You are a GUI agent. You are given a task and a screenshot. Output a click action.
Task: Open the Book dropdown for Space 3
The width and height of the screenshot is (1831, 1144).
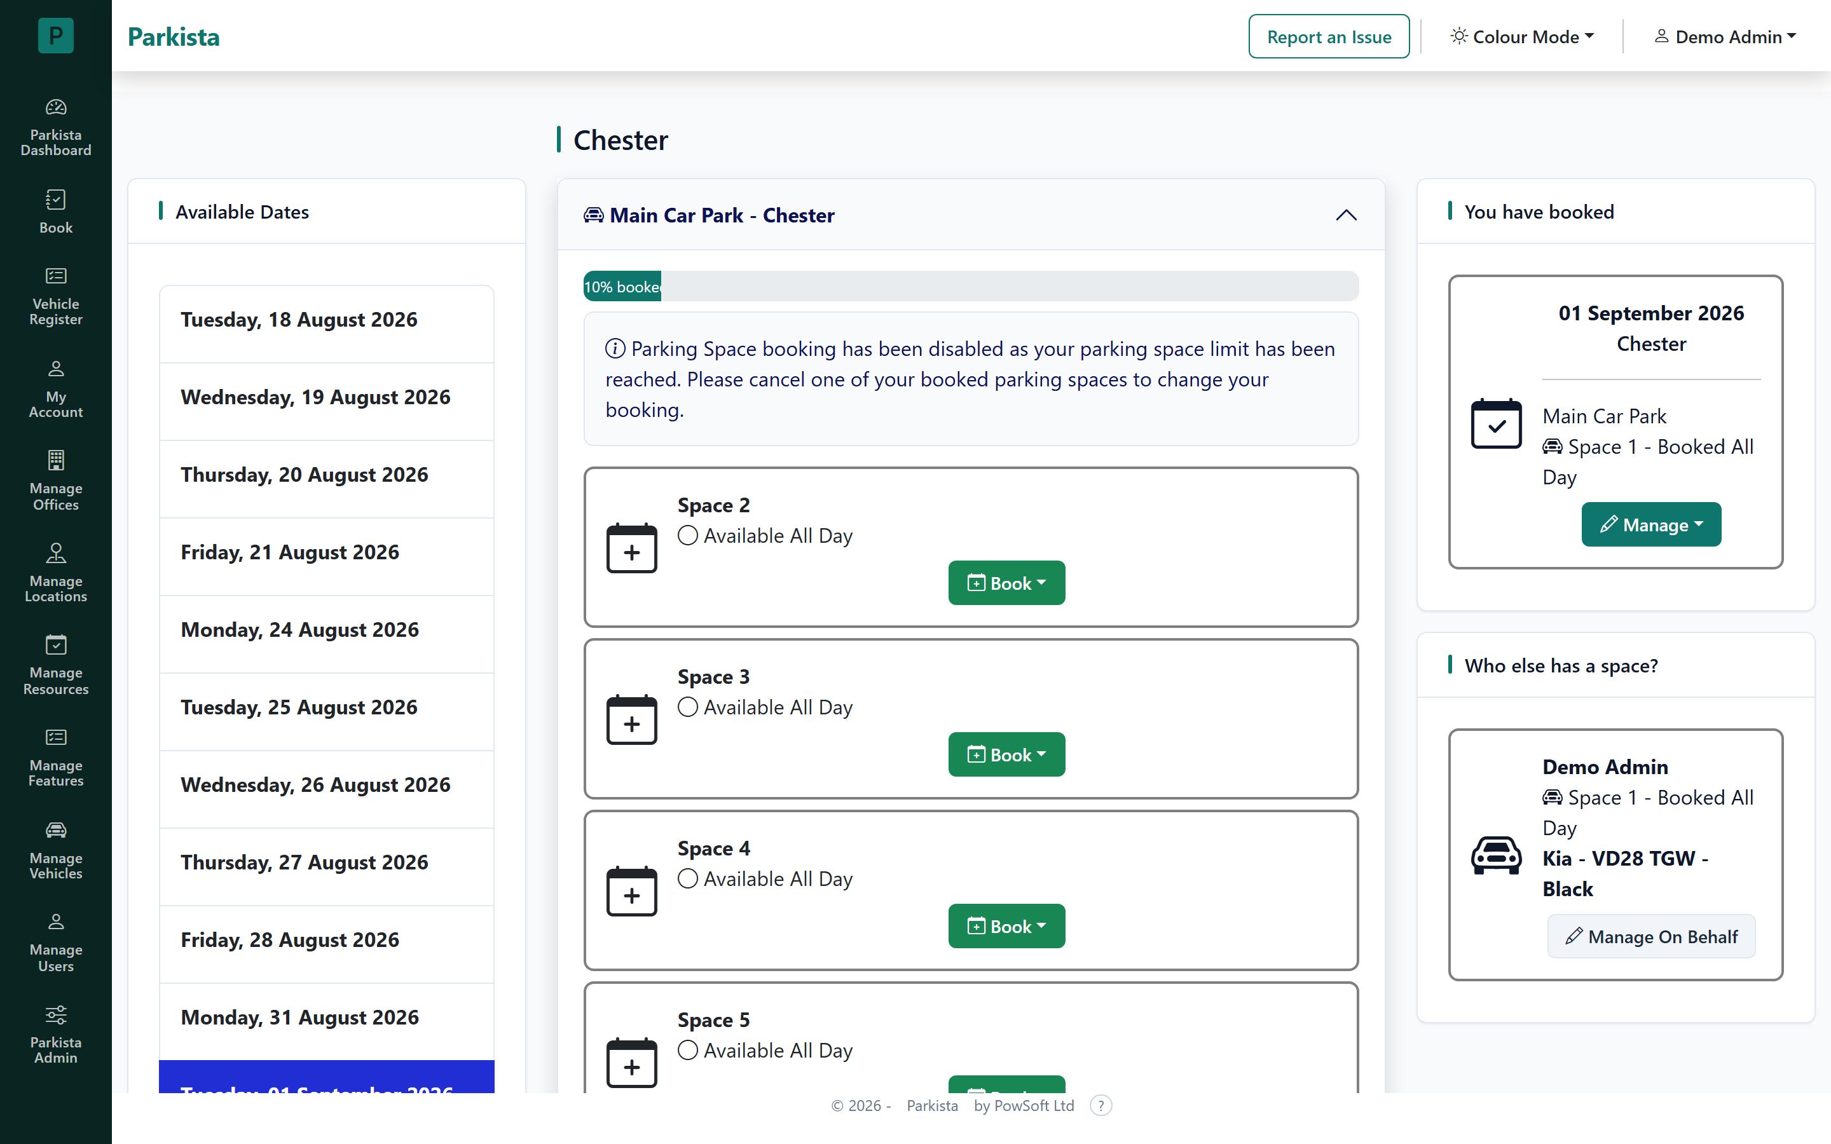[1006, 754]
